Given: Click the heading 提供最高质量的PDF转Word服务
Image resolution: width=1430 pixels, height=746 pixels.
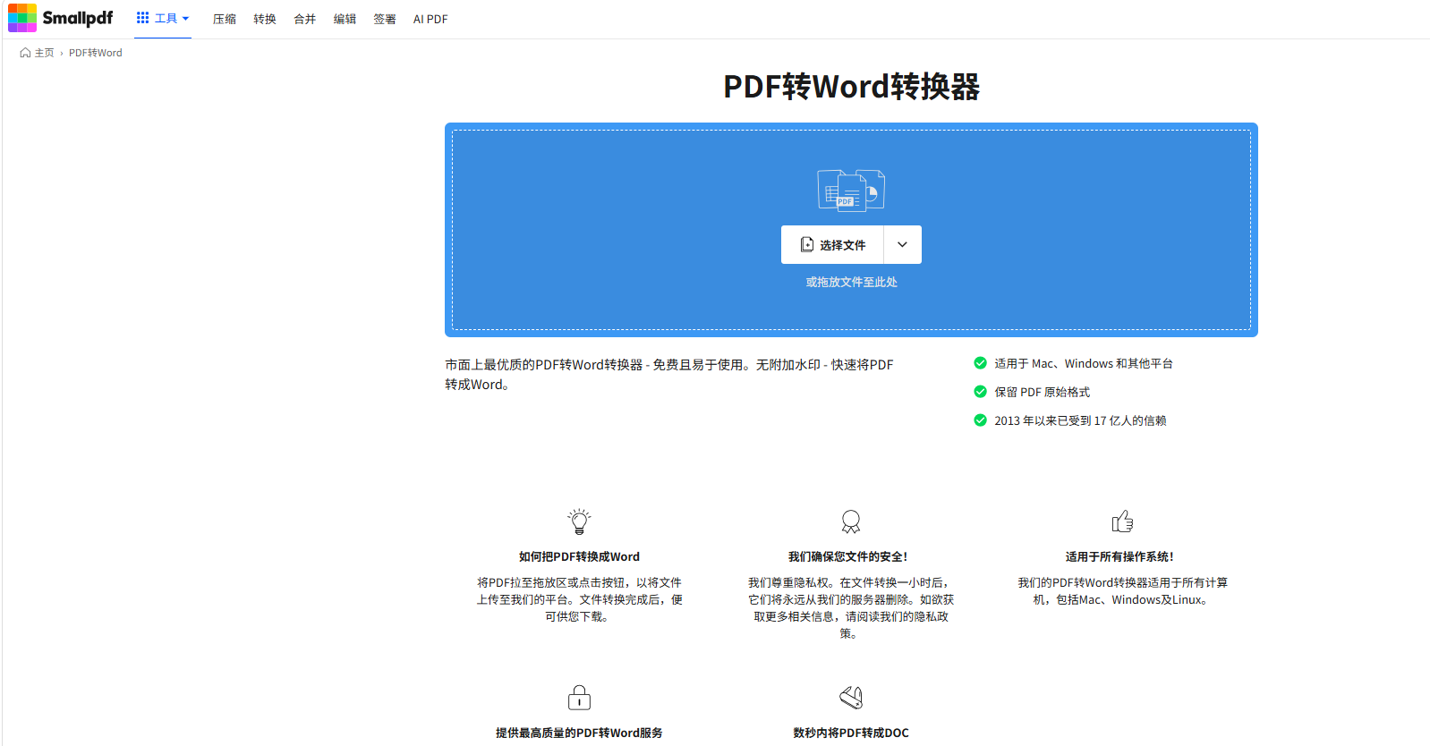Looking at the screenshot, I should point(579,733).
